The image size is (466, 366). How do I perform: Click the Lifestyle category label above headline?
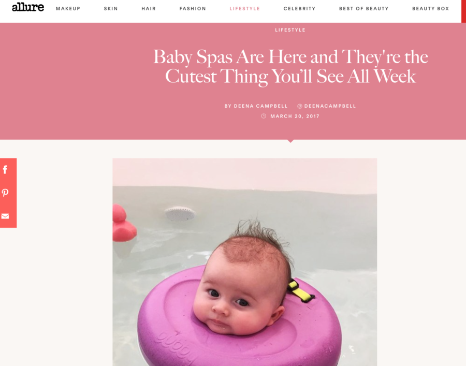pyautogui.click(x=290, y=30)
